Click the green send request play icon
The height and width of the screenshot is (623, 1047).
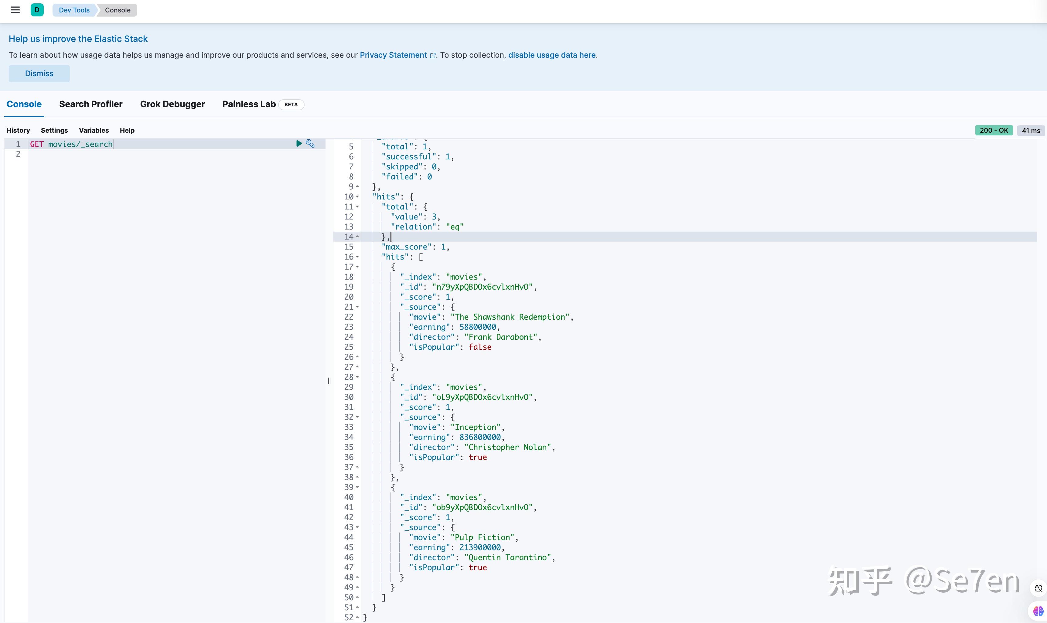[x=299, y=143]
